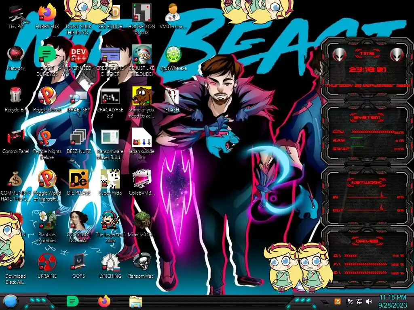Click the taskbar clock showing 11:18 PM

[392, 302]
